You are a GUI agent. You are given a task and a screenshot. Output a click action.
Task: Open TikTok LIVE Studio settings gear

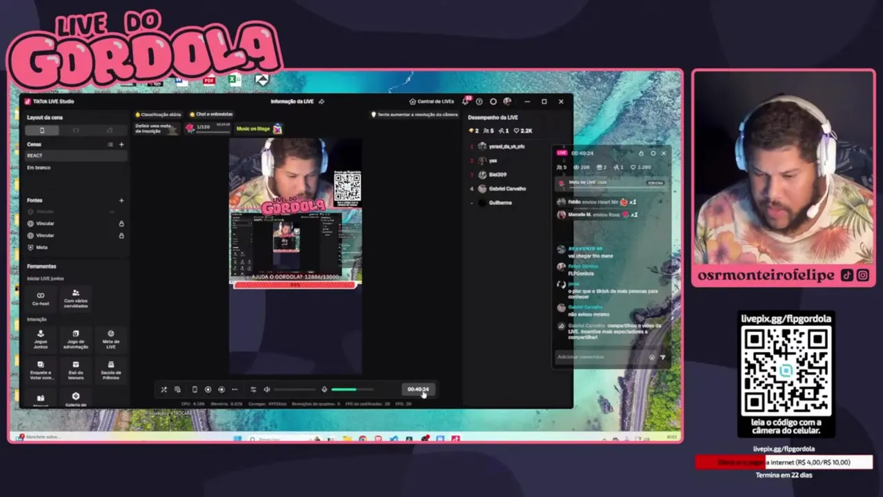493,101
